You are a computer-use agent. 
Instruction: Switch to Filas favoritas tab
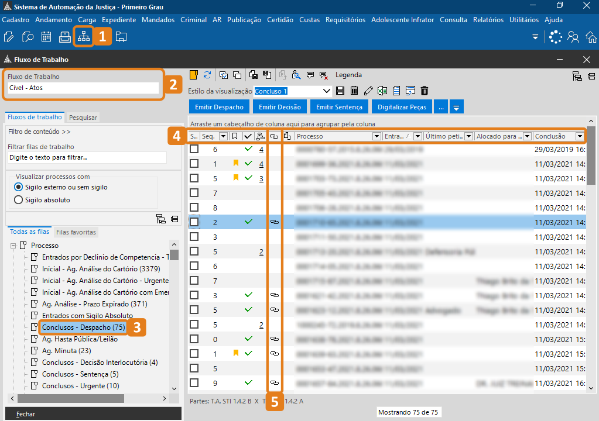76,232
